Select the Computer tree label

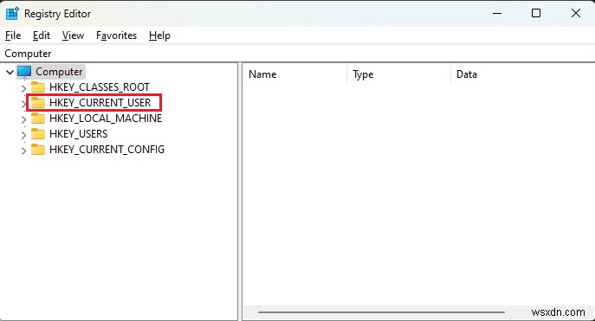59,72
